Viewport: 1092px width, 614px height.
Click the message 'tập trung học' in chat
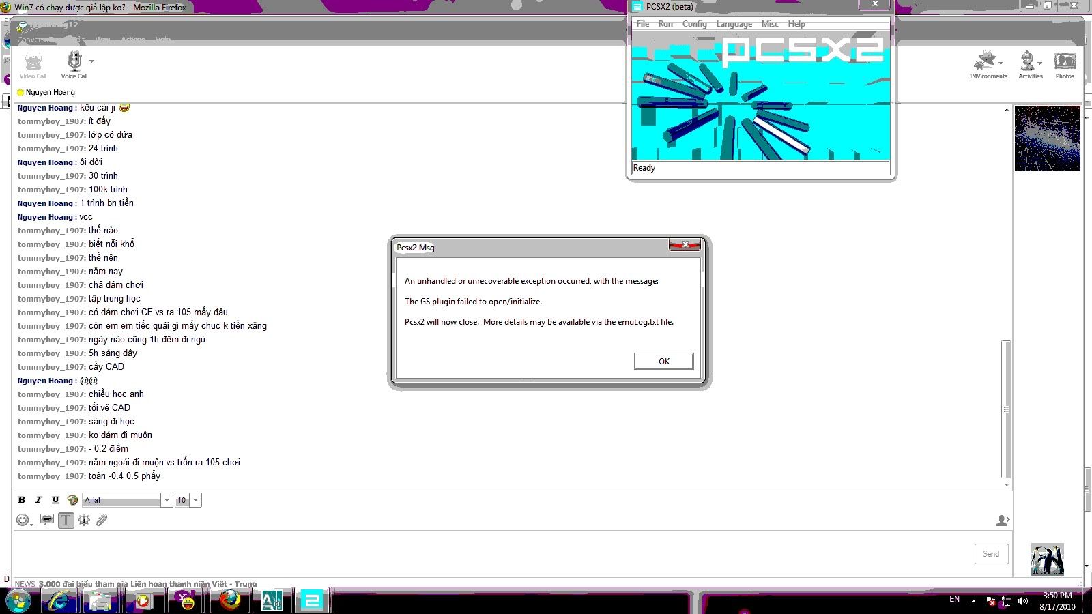pyautogui.click(x=114, y=299)
